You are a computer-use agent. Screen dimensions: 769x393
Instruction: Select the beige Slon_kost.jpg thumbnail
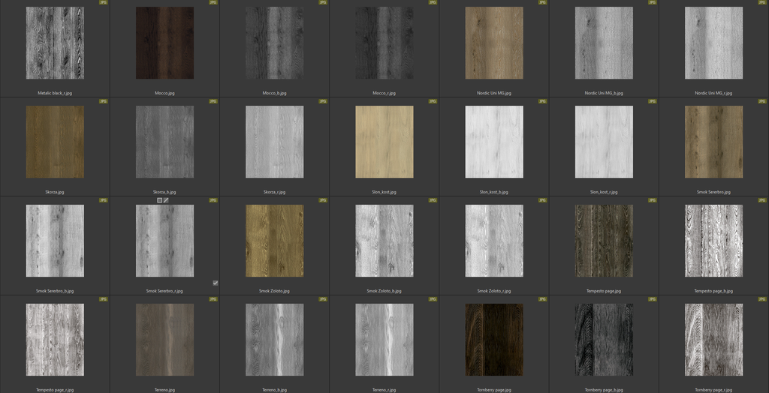click(x=384, y=142)
